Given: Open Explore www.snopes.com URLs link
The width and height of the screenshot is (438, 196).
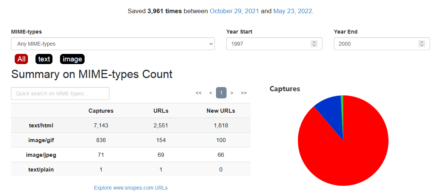Looking at the screenshot, I should click(x=131, y=188).
